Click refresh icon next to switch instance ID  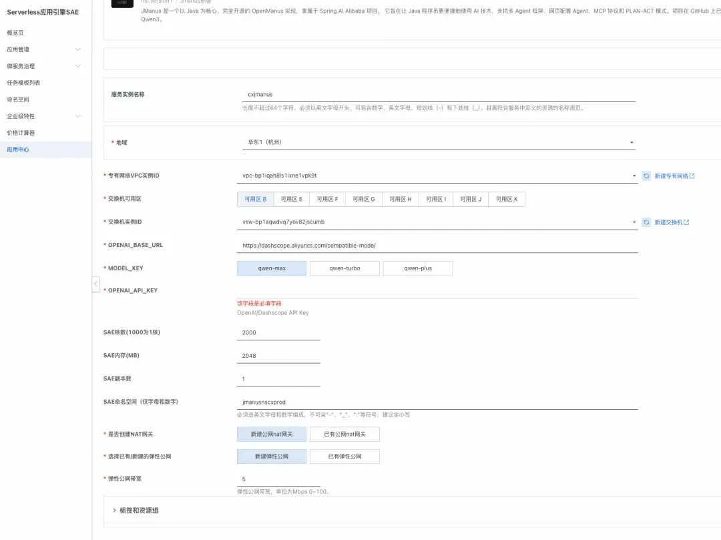[x=646, y=222]
